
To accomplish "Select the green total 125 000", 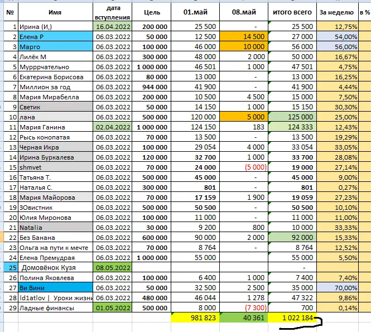I will (x=292, y=117).
